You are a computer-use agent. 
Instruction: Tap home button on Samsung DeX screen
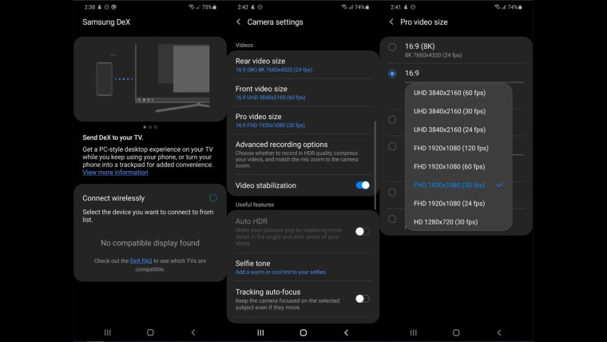(x=150, y=332)
